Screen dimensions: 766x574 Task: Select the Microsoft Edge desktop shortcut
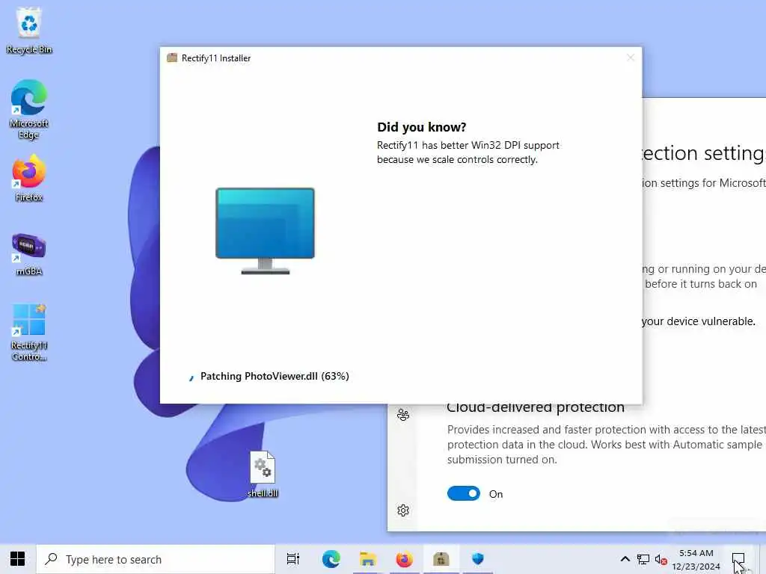29,109
